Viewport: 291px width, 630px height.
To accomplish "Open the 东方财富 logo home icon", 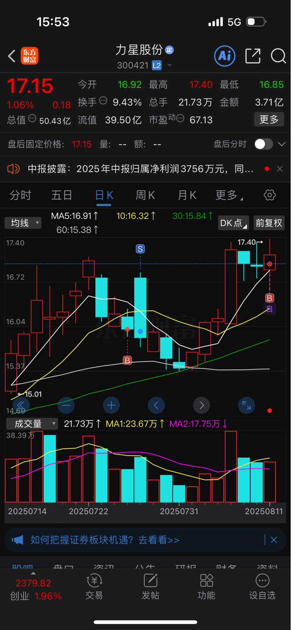I will pos(30,56).
